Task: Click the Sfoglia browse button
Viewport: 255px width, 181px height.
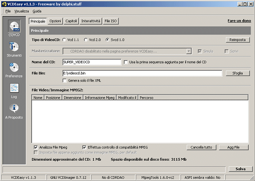Action: [x=237, y=73]
